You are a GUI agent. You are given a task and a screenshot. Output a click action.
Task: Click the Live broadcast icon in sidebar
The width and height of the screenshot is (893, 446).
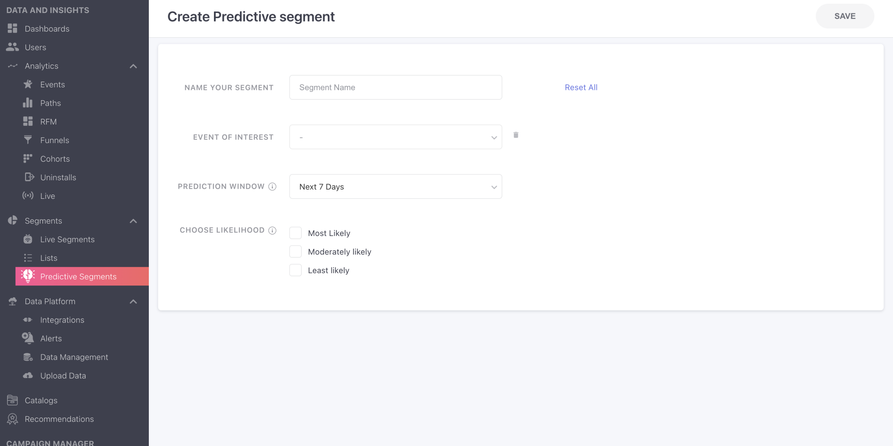(x=28, y=196)
